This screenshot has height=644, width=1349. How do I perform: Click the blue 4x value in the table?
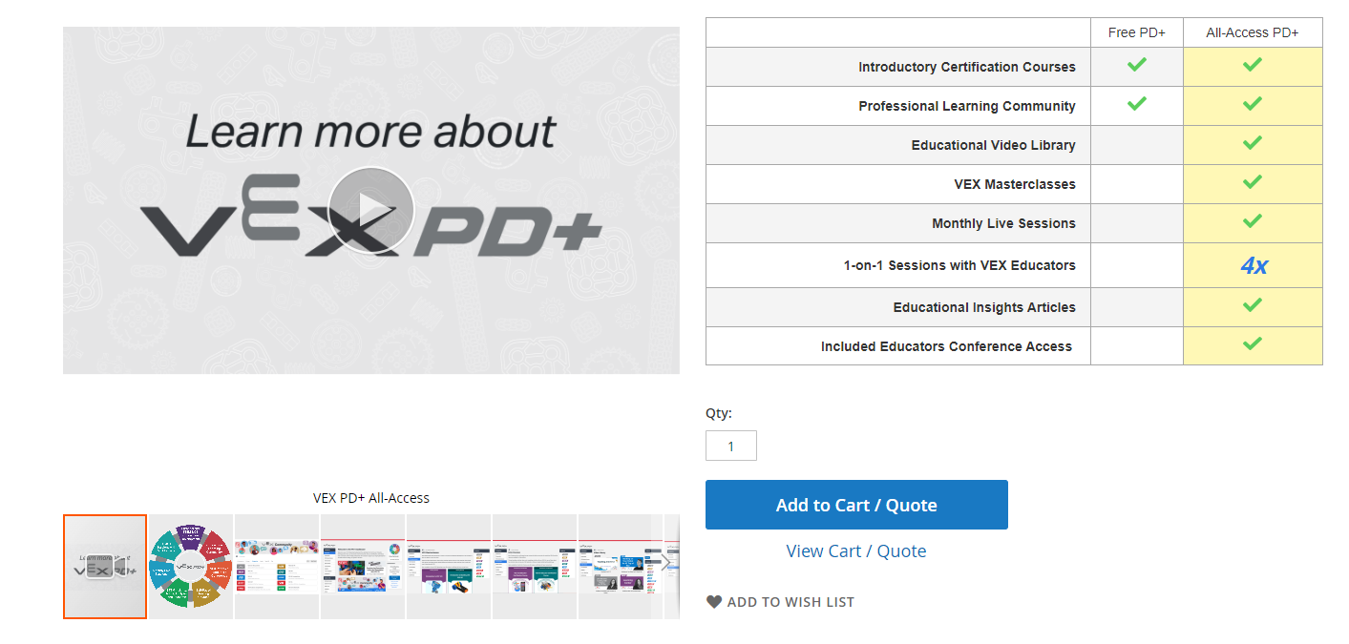[1254, 265]
